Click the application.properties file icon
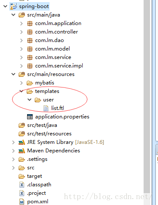This screenshot has width=158, height=205. click(x=30, y=117)
